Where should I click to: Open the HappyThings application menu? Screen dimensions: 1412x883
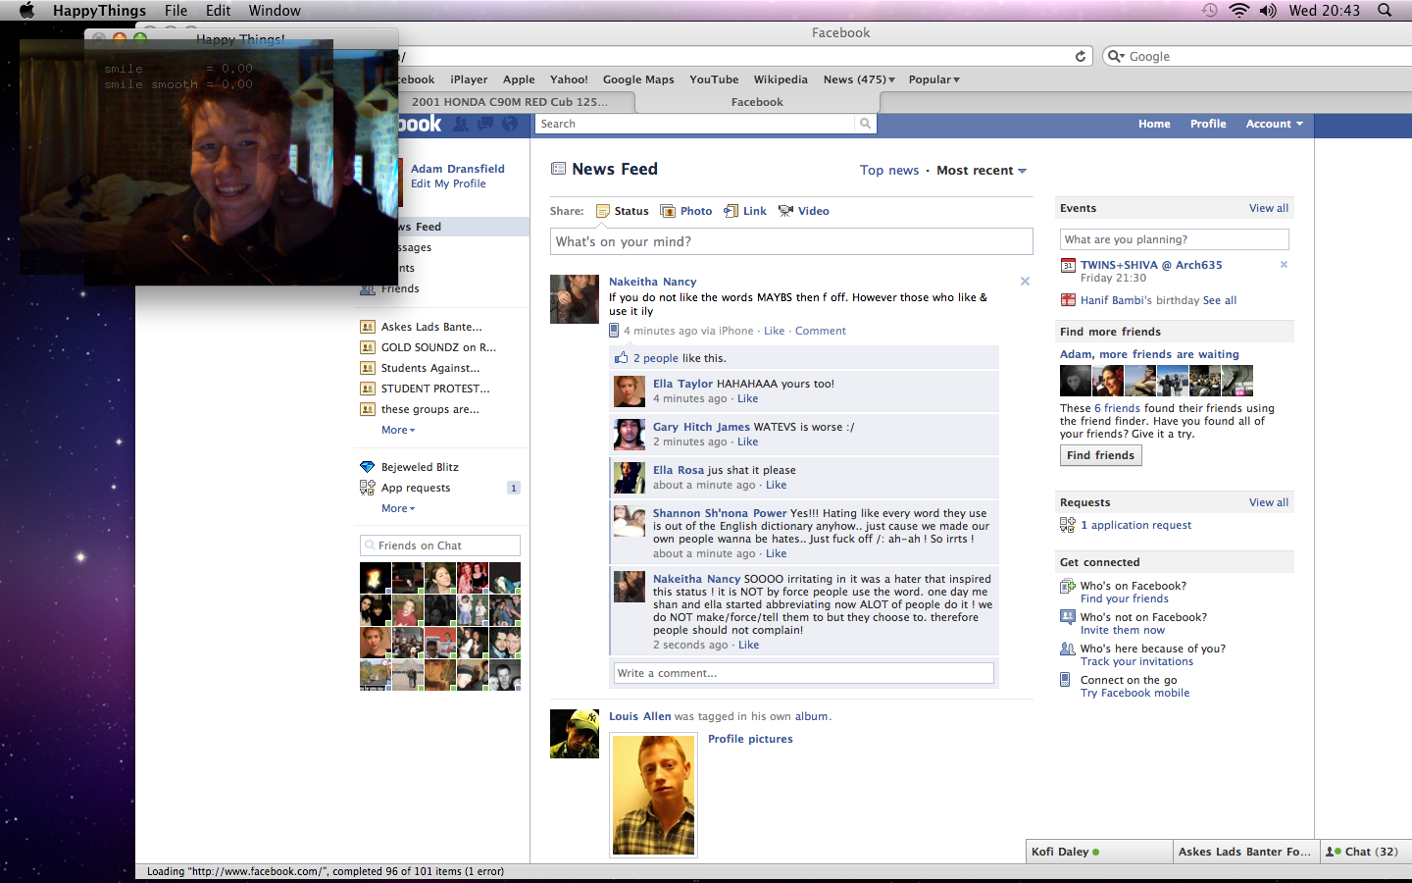tap(99, 10)
